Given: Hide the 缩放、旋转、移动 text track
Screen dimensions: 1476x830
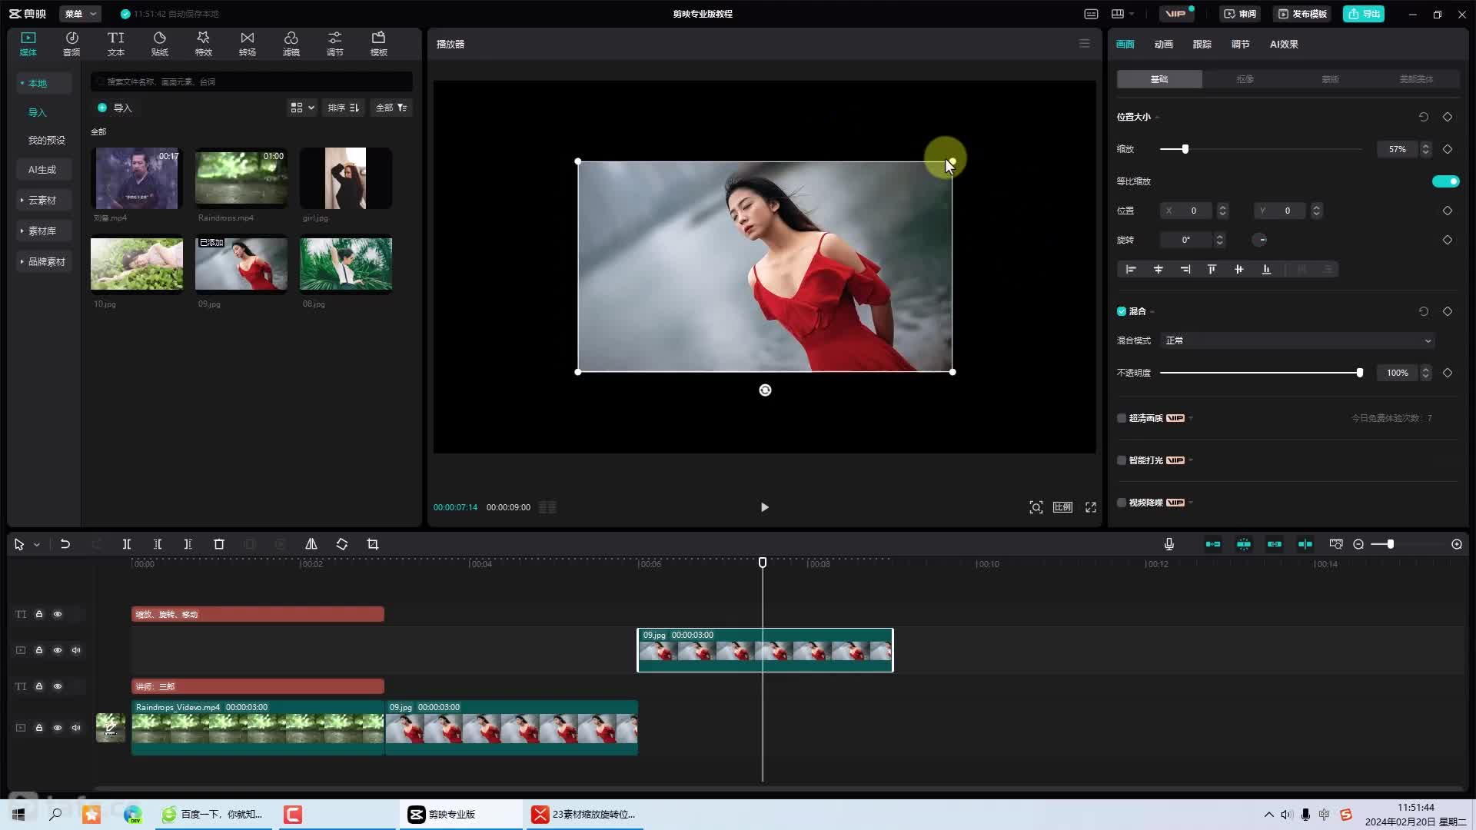Looking at the screenshot, I should pyautogui.click(x=58, y=614).
